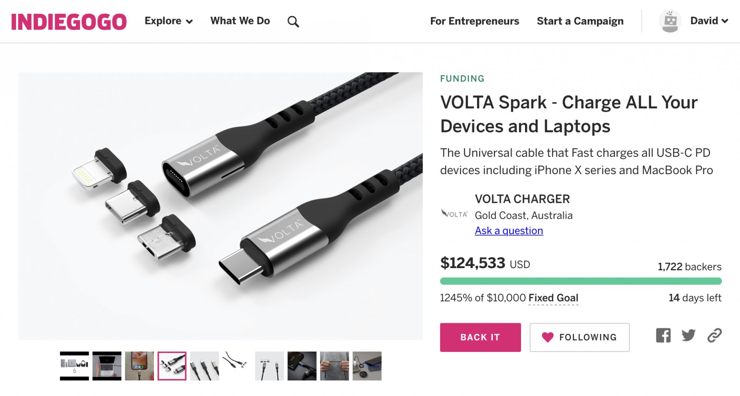
Task: Go to For Entrepreneurs
Action: pyautogui.click(x=474, y=21)
